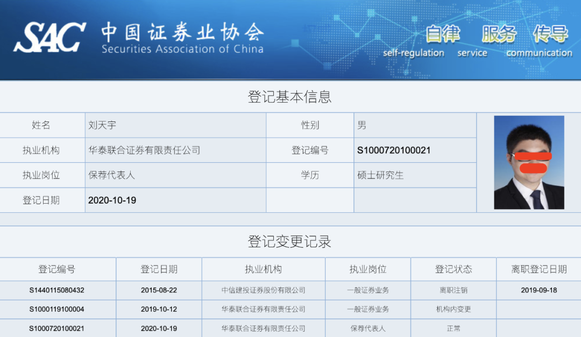This screenshot has width=581, height=337.
Task: Click the status 正常
Action: pyautogui.click(x=454, y=328)
